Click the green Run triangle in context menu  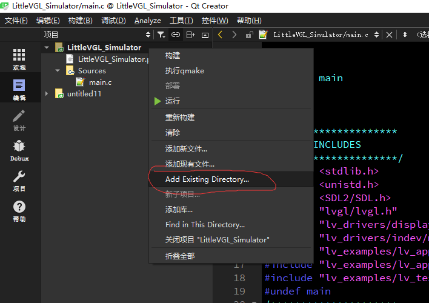click(x=158, y=101)
